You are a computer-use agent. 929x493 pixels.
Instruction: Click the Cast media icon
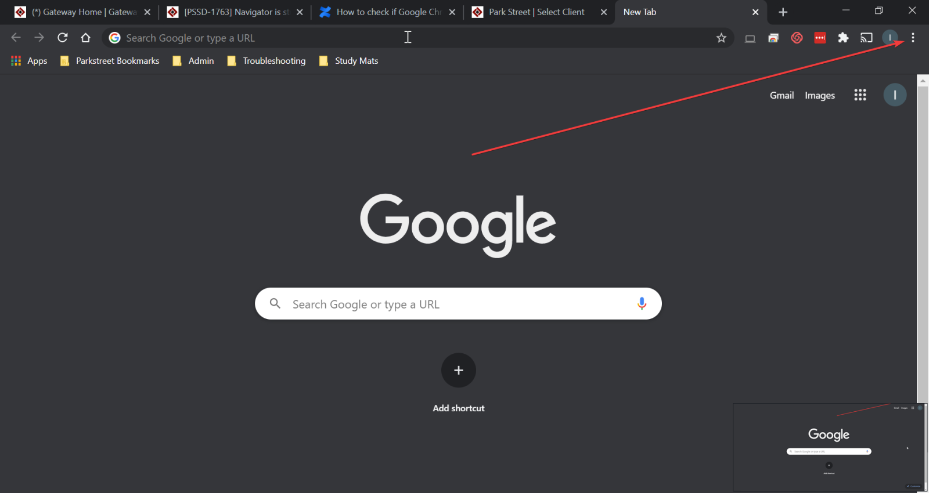[x=866, y=38]
